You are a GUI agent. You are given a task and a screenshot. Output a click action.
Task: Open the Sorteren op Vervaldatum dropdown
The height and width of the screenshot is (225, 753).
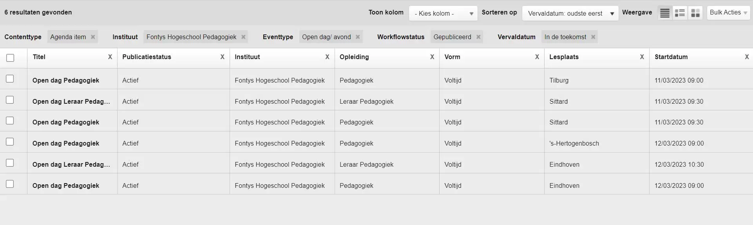point(570,13)
